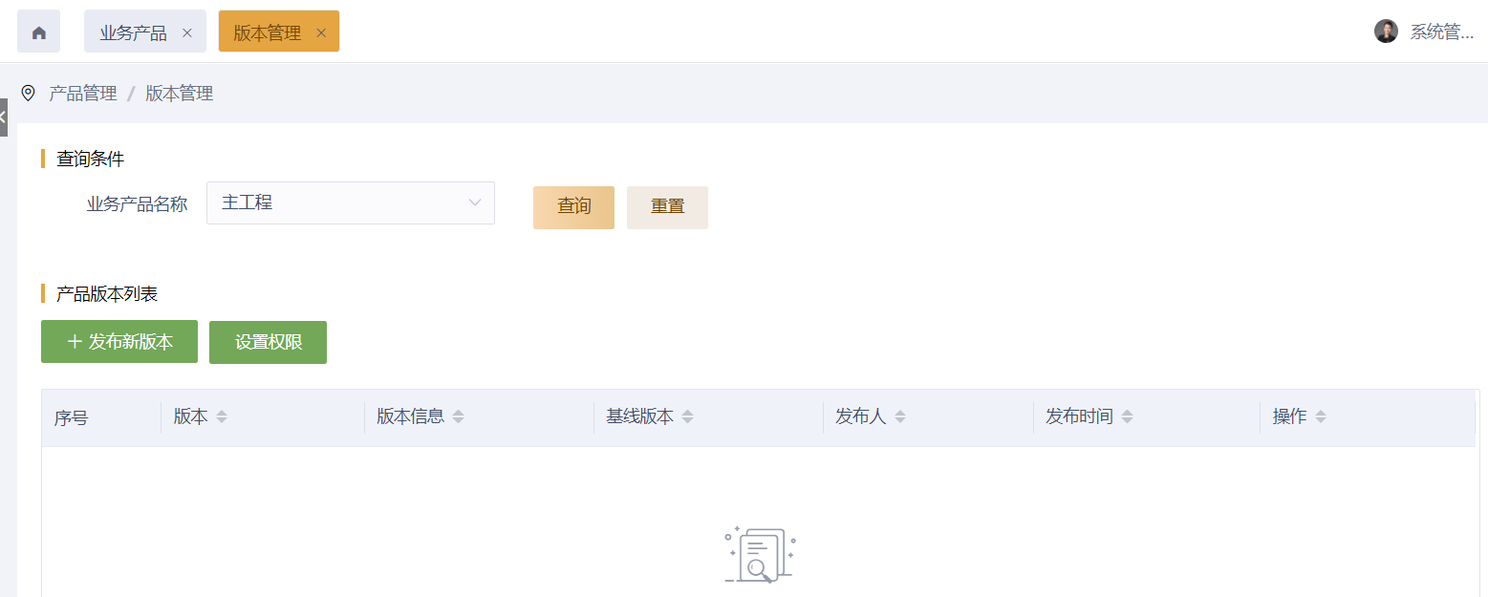Sort by 操作 column arrows
The image size is (1488, 597).
click(x=1321, y=417)
